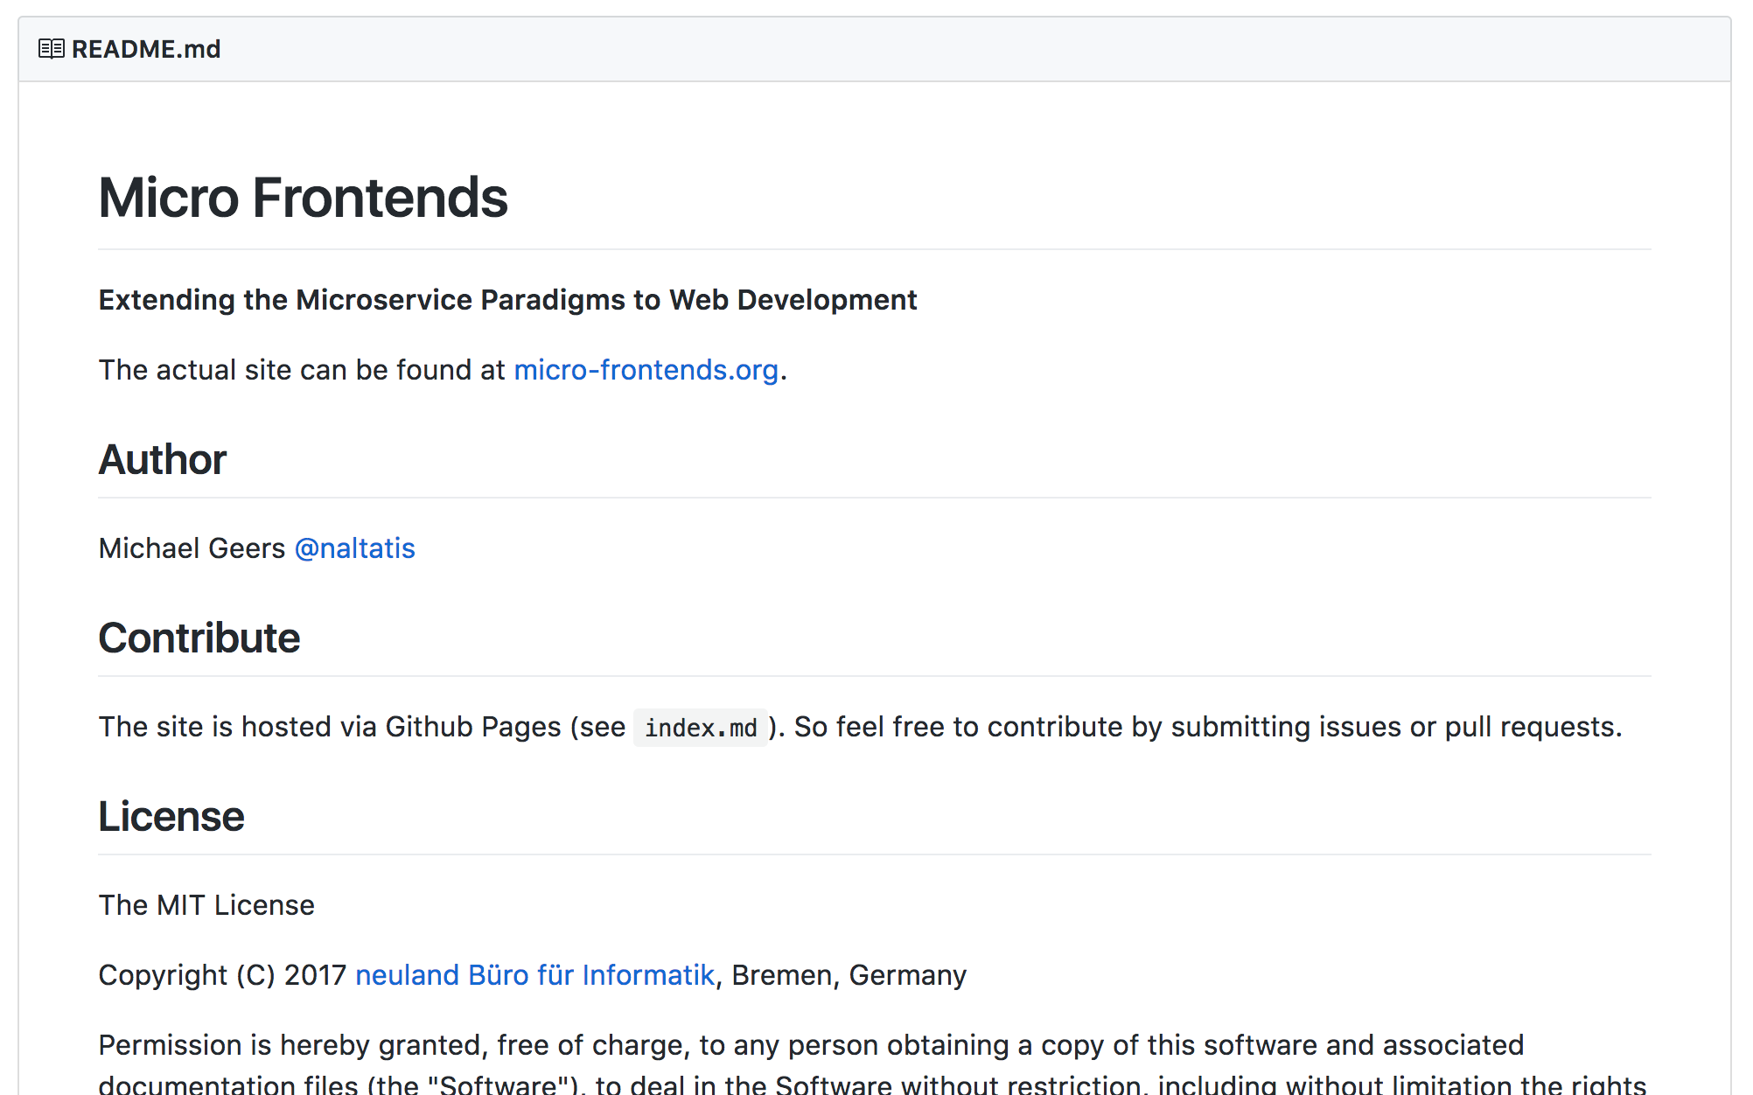The width and height of the screenshot is (1753, 1095).
Task: Open the @naltatis profile link
Action: click(354, 548)
